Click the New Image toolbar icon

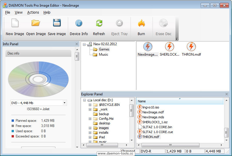coord(15,23)
